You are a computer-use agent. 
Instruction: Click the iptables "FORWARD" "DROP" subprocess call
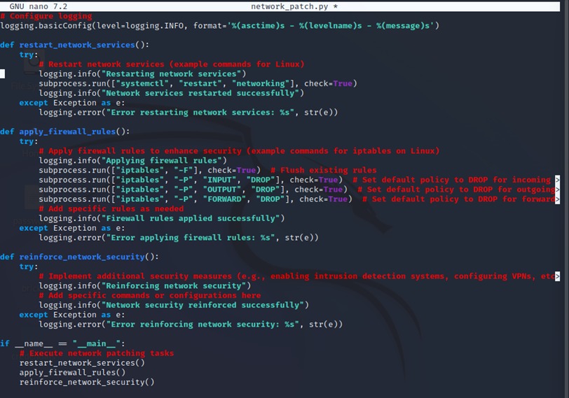196,199
